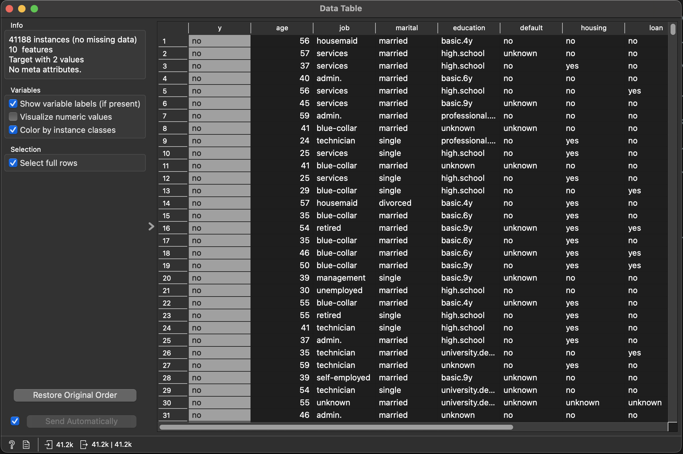The image size is (683, 454).
Task: Sort by the education column header
Action: click(x=469, y=28)
